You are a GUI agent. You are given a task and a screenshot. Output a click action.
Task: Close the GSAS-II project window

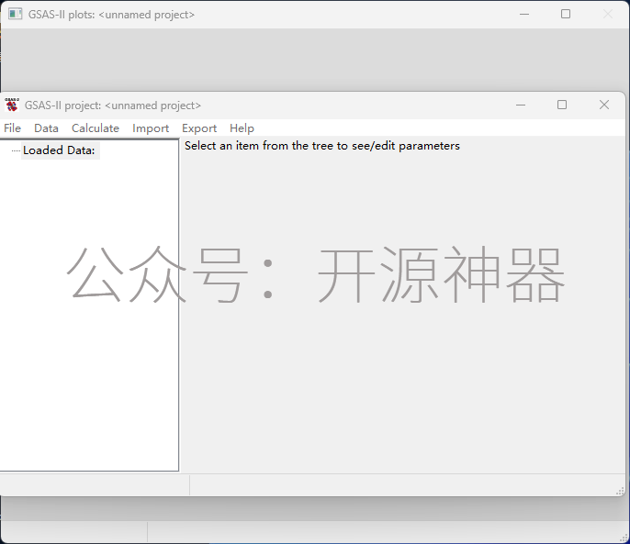tap(604, 105)
